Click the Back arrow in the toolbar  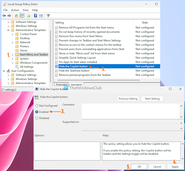coord(4,16)
